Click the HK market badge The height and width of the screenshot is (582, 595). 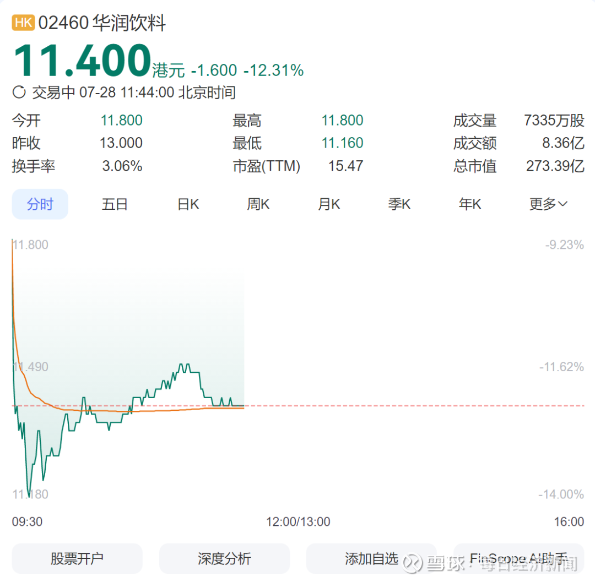[23, 23]
